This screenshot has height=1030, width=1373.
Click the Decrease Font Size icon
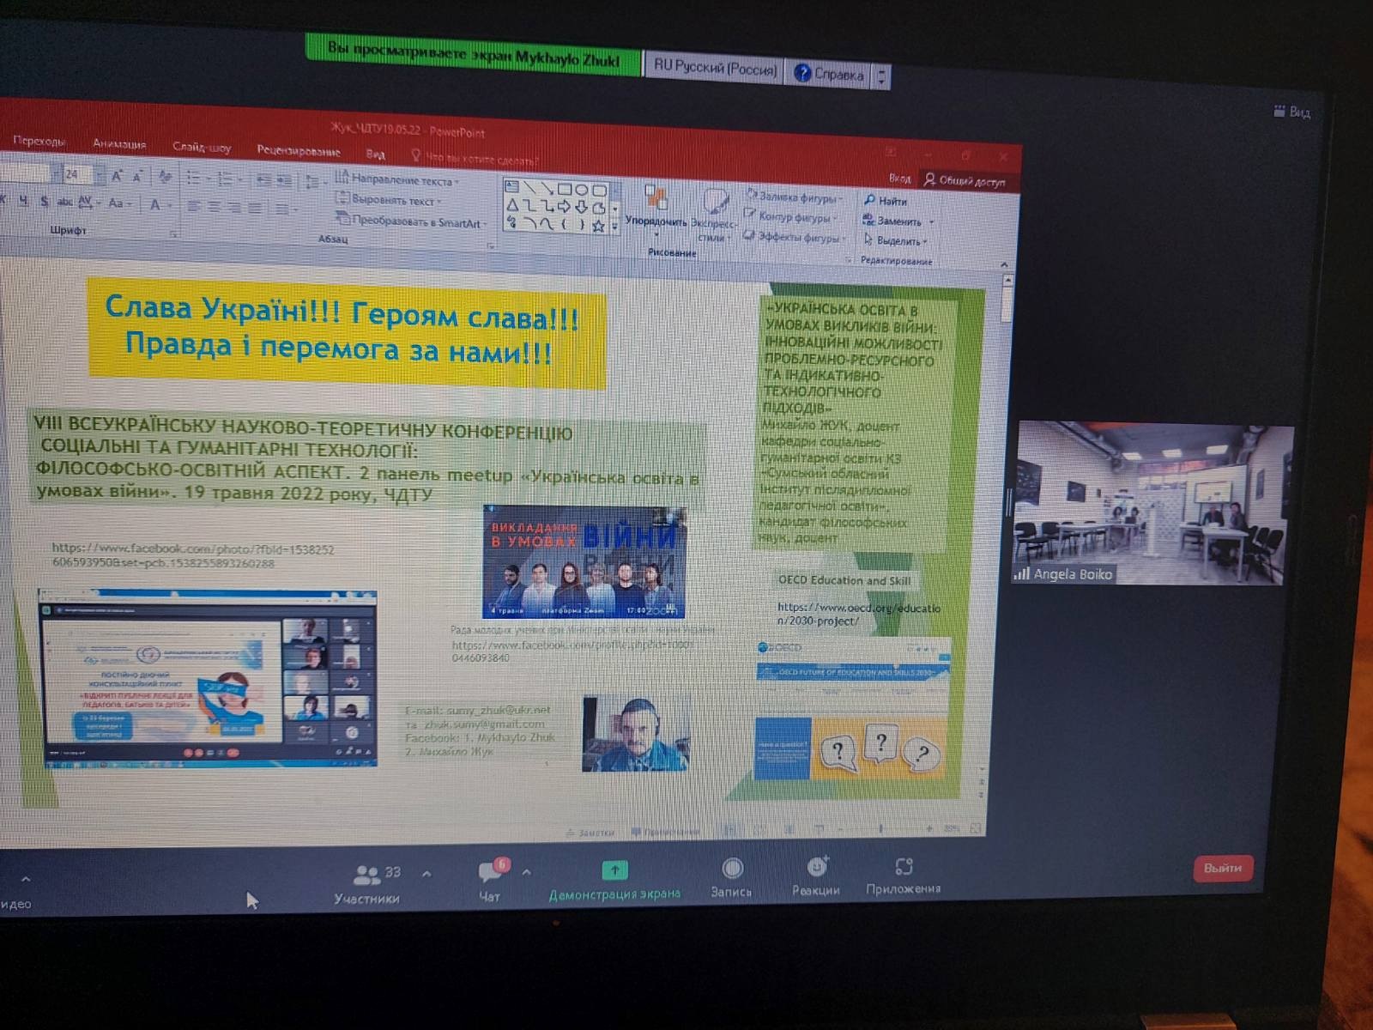(x=137, y=176)
